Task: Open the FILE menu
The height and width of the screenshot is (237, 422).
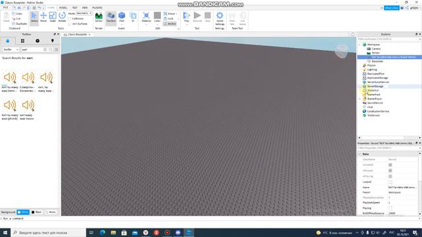Action: click(x=5, y=7)
